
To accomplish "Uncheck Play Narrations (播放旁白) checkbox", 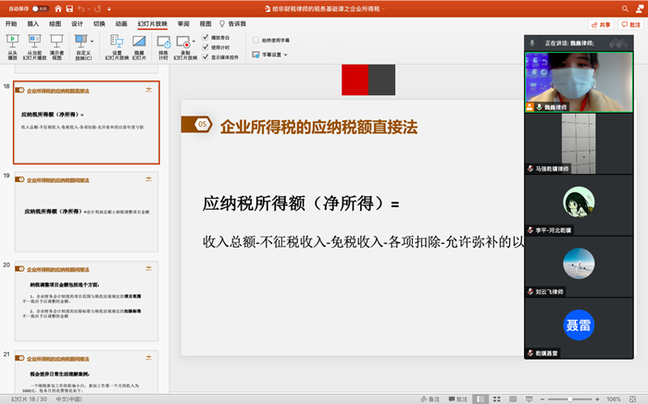I will pyautogui.click(x=206, y=37).
